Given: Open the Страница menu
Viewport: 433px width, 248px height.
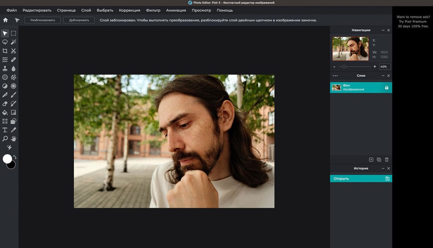Looking at the screenshot, I should (66, 10).
